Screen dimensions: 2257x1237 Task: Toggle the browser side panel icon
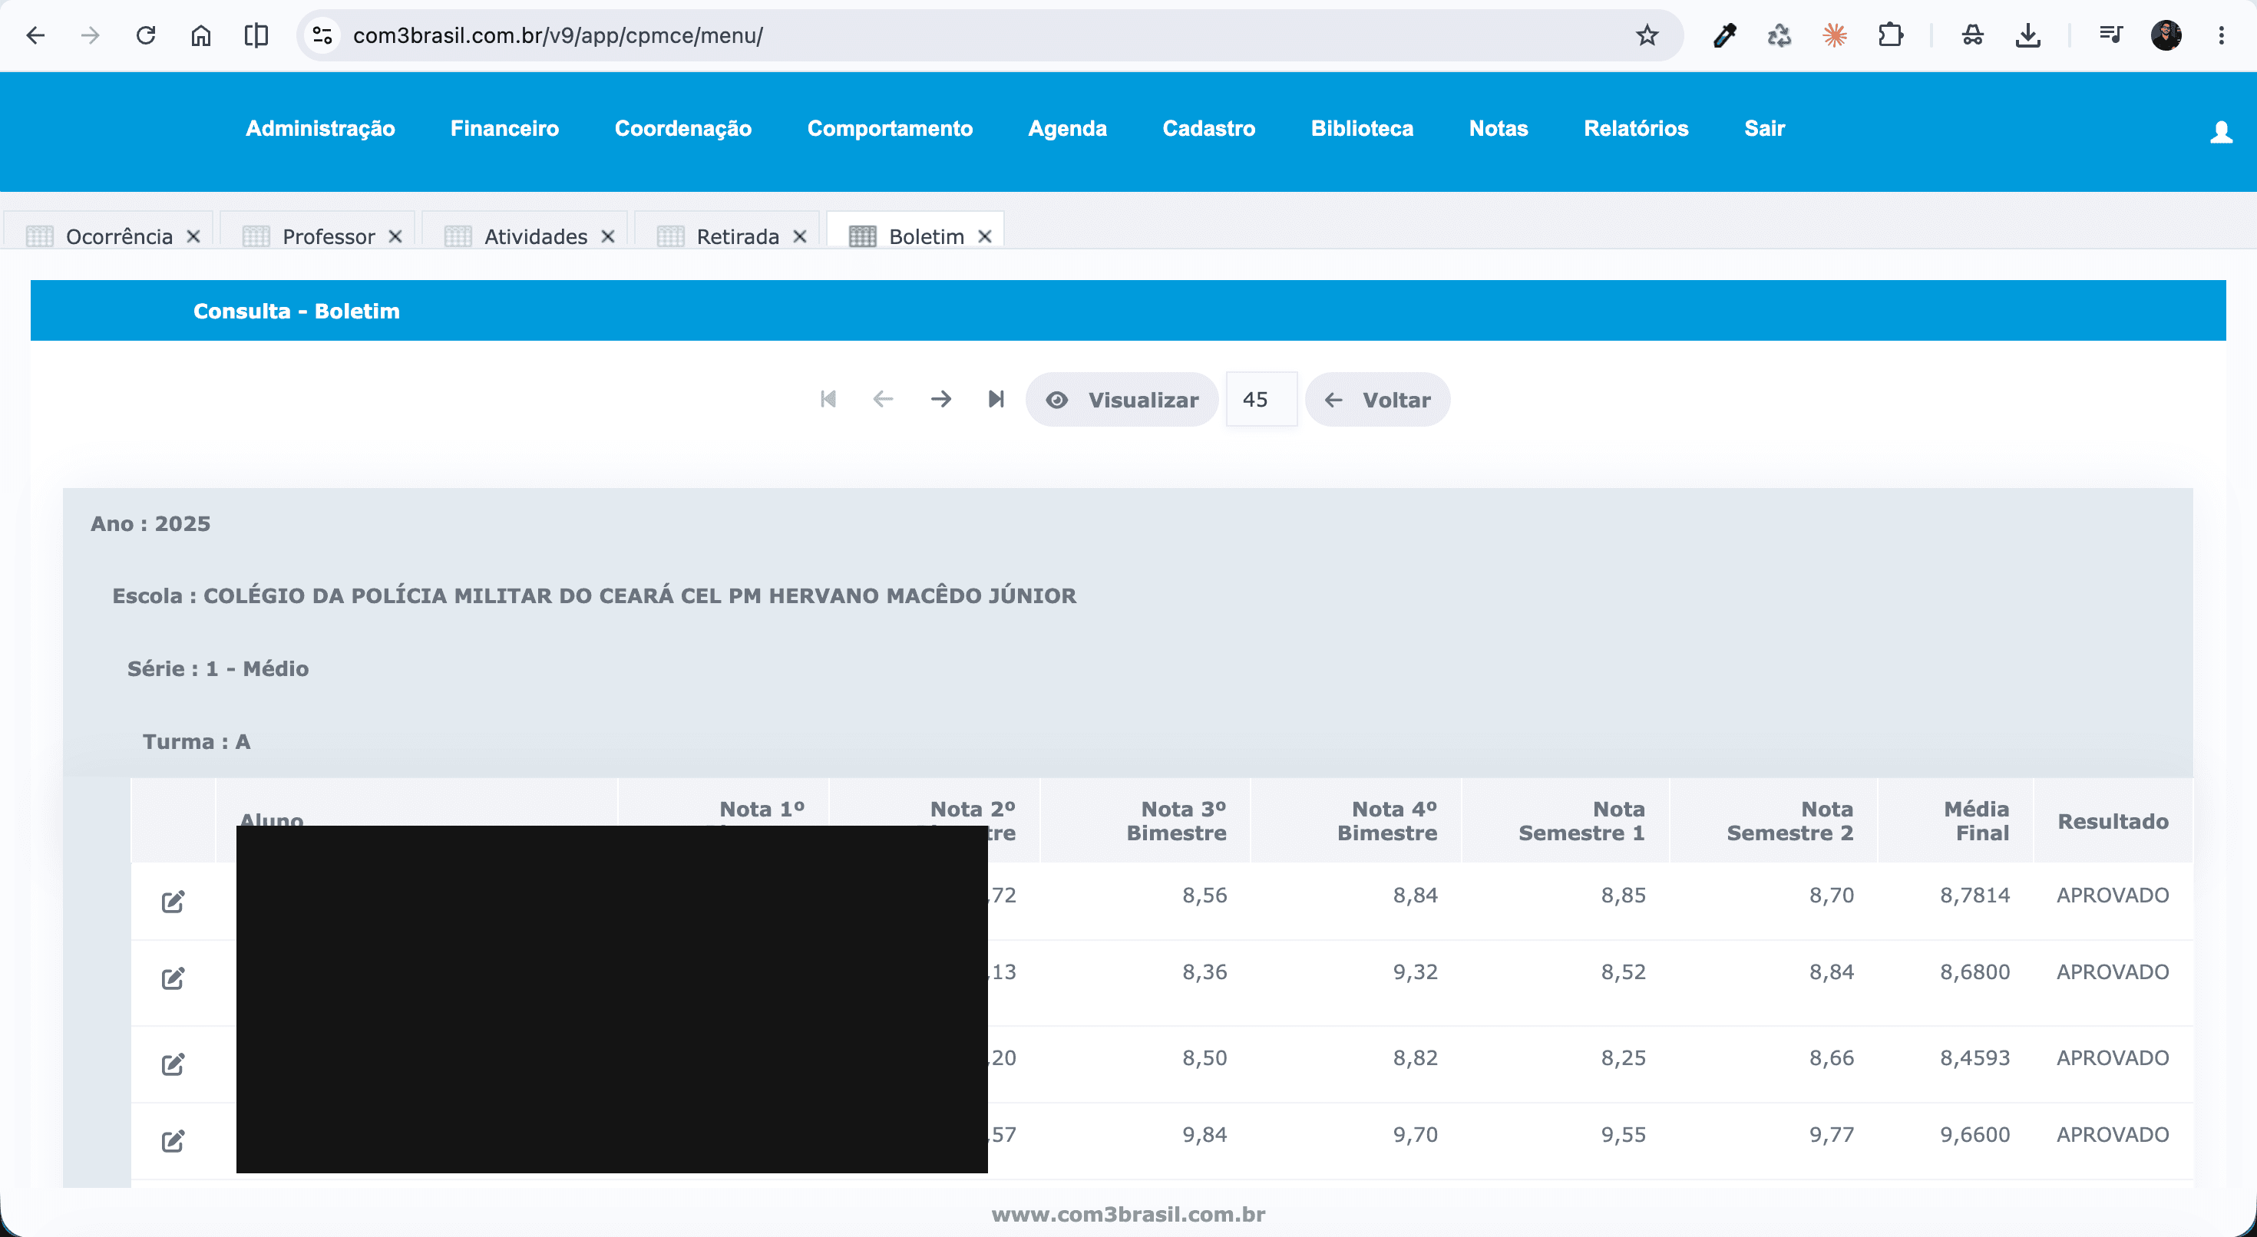click(x=256, y=35)
